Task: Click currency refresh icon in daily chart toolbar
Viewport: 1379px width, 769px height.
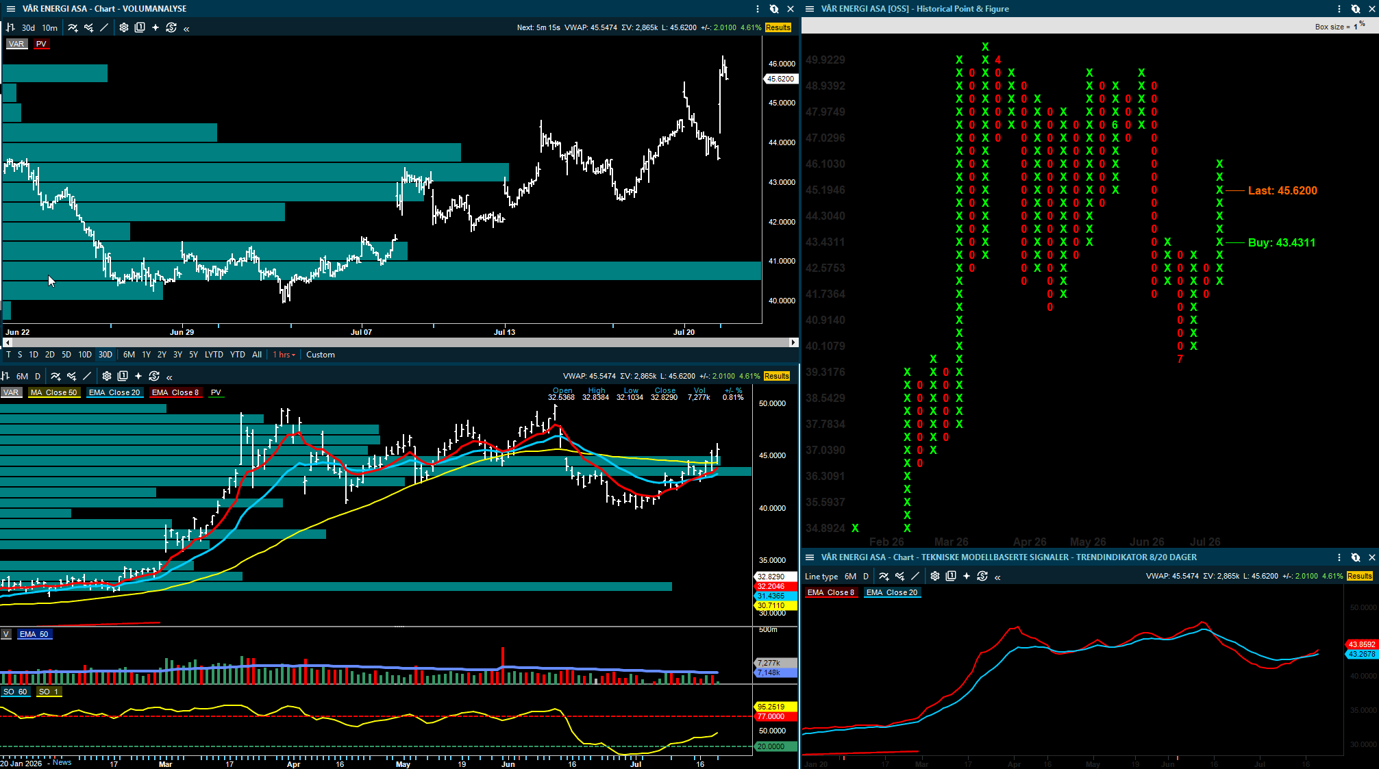Action: click(x=154, y=376)
